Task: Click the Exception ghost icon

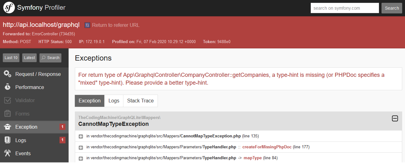Action: coord(8,127)
